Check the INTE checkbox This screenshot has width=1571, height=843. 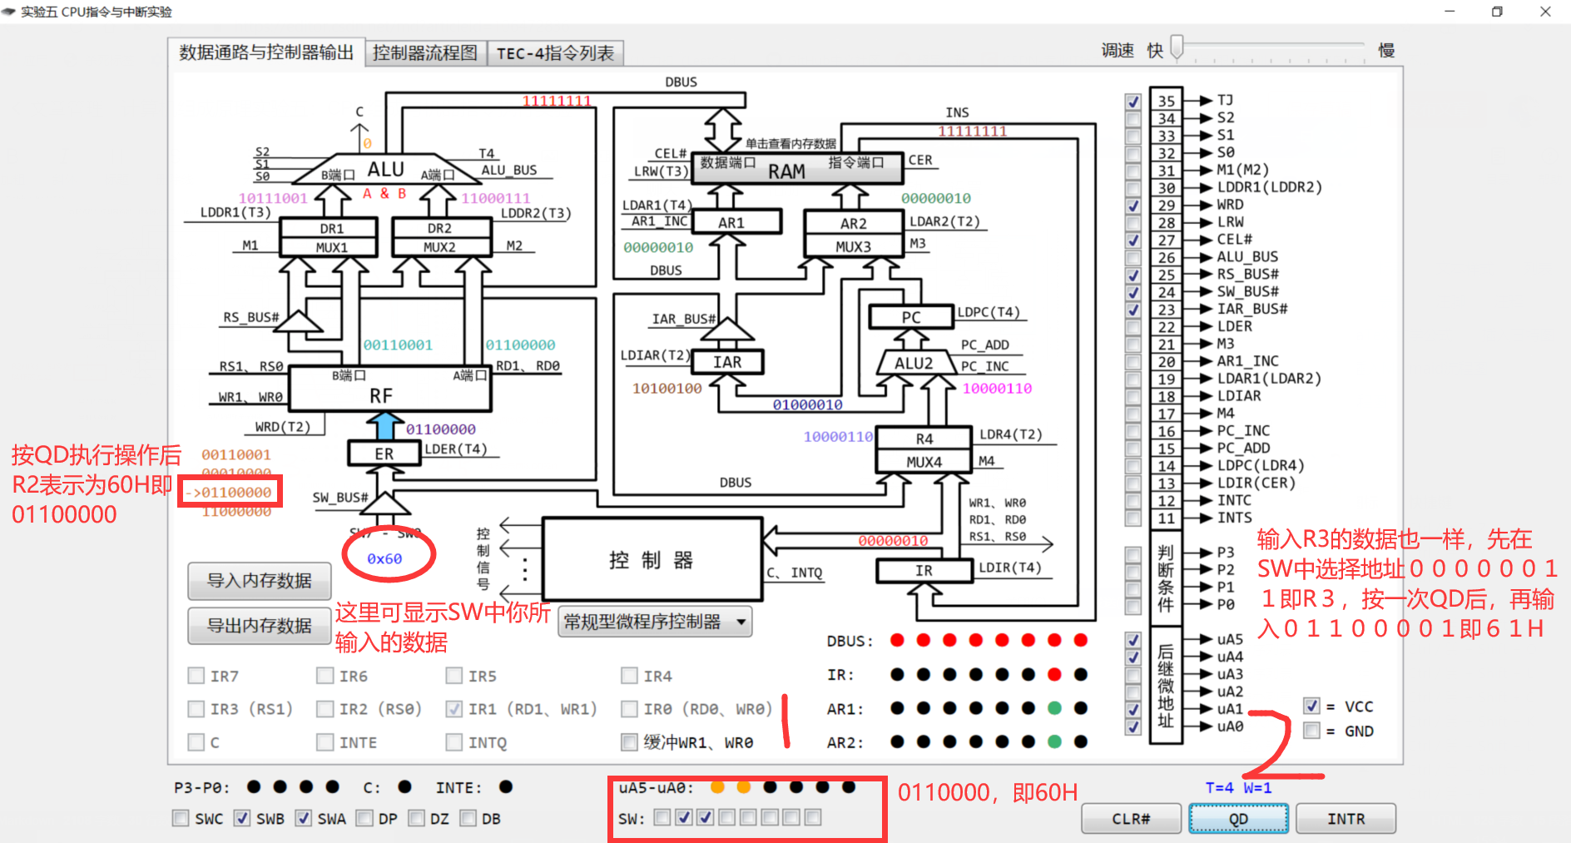tap(325, 741)
